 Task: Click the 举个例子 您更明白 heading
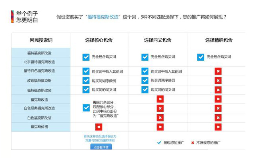(x=27, y=17)
